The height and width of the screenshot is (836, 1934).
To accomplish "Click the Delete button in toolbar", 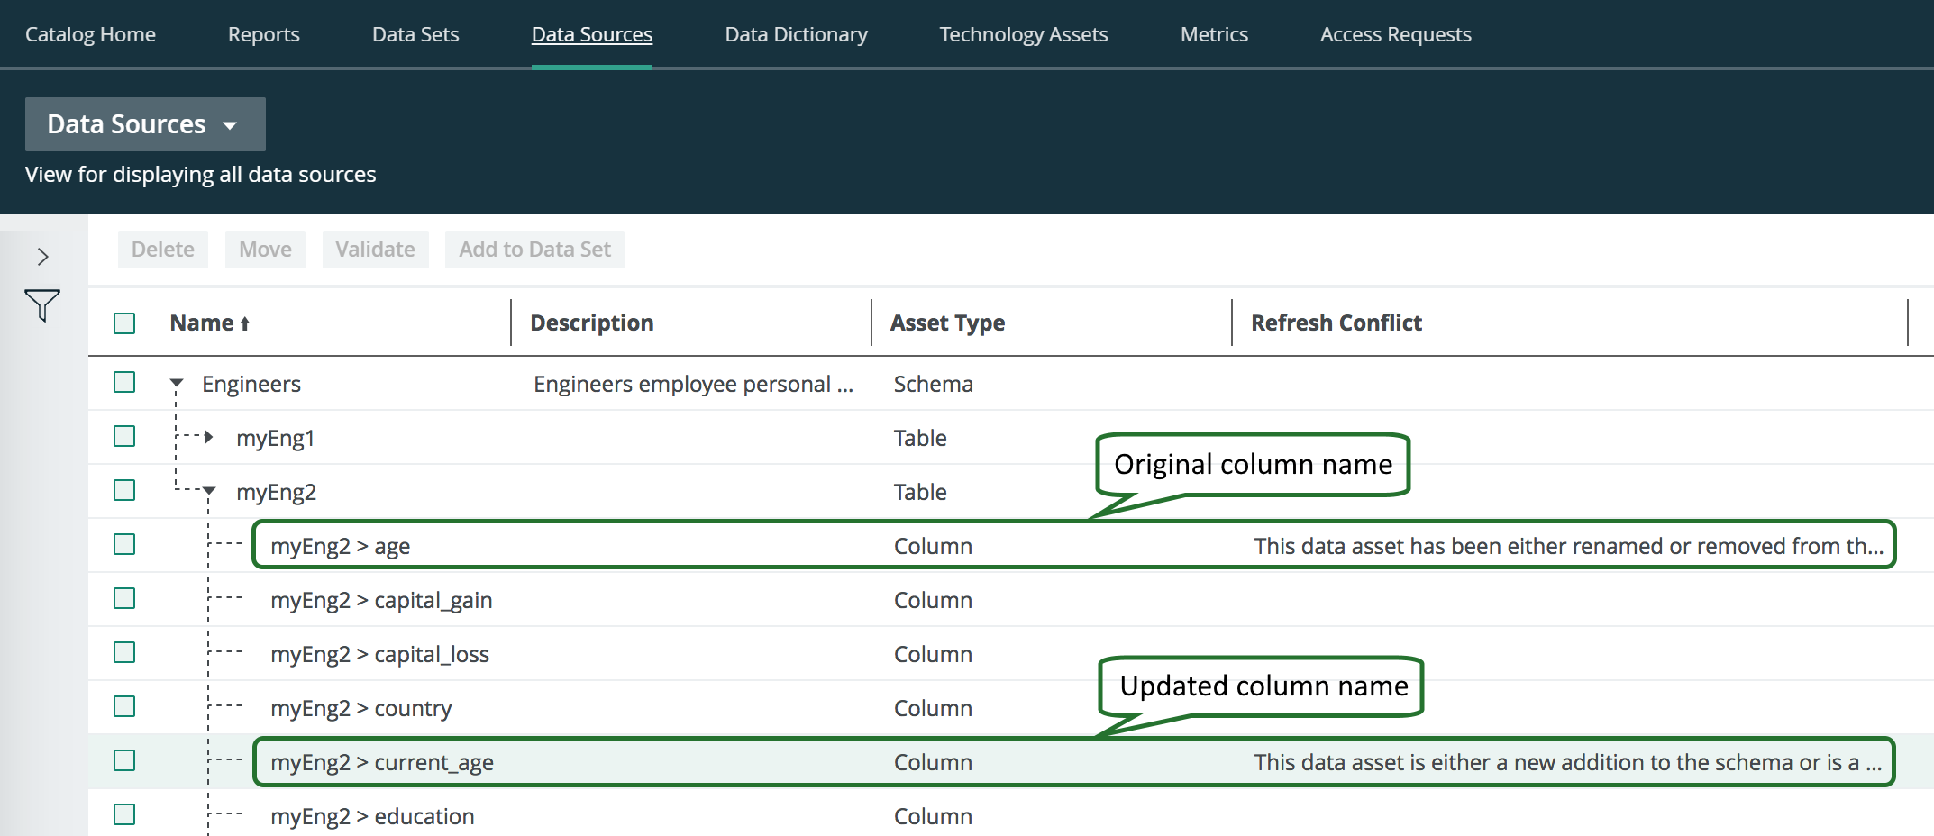I will pos(162,250).
